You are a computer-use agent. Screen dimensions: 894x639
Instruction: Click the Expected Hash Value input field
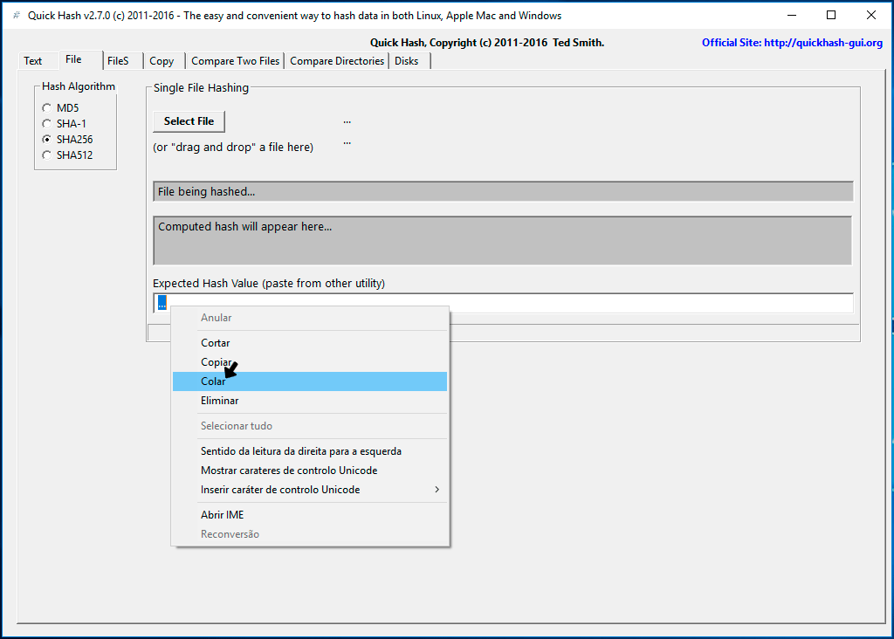tap(504, 303)
